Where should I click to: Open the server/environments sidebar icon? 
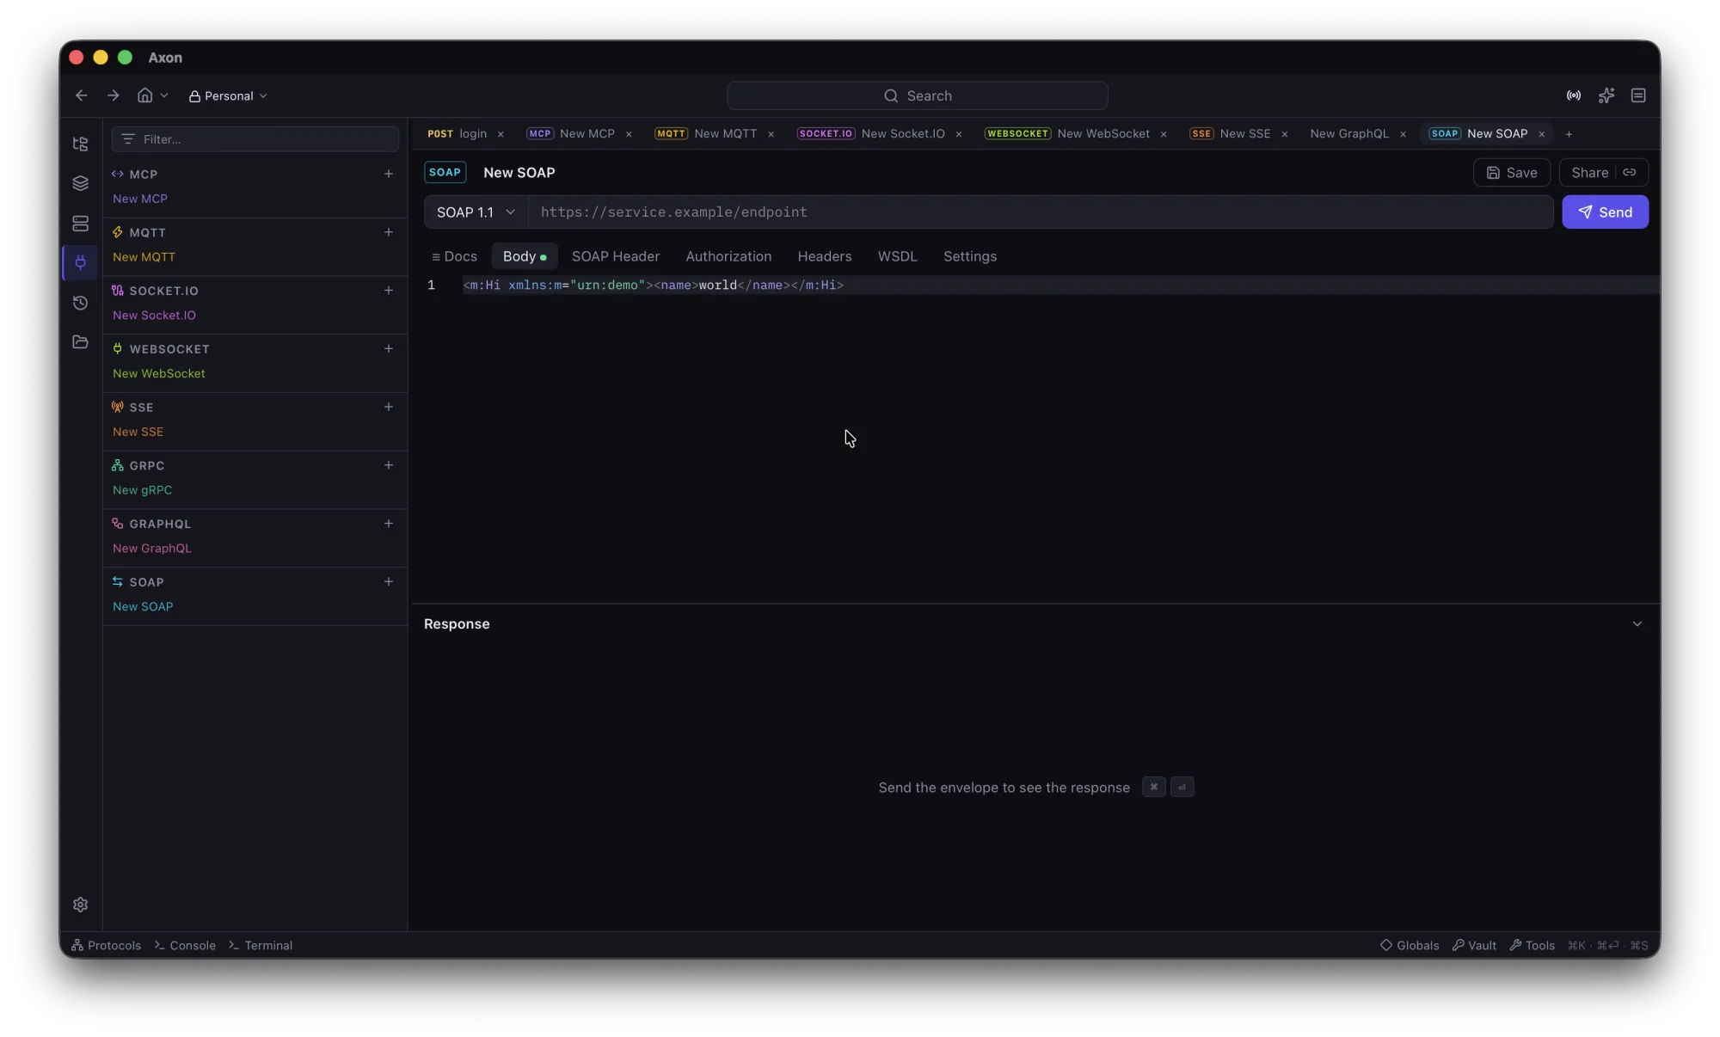(x=80, y=224)
